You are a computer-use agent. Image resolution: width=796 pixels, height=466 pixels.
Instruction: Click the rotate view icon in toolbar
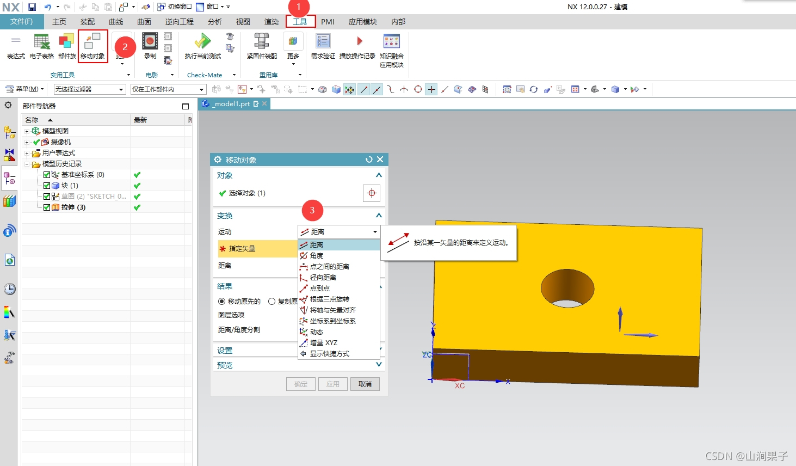pos(534,89)
